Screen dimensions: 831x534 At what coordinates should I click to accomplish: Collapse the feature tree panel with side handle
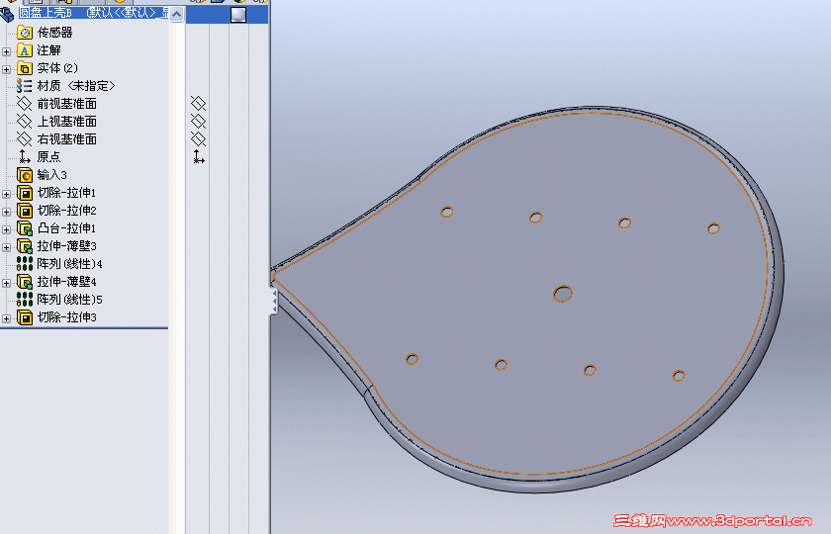[x=274, y=302]
